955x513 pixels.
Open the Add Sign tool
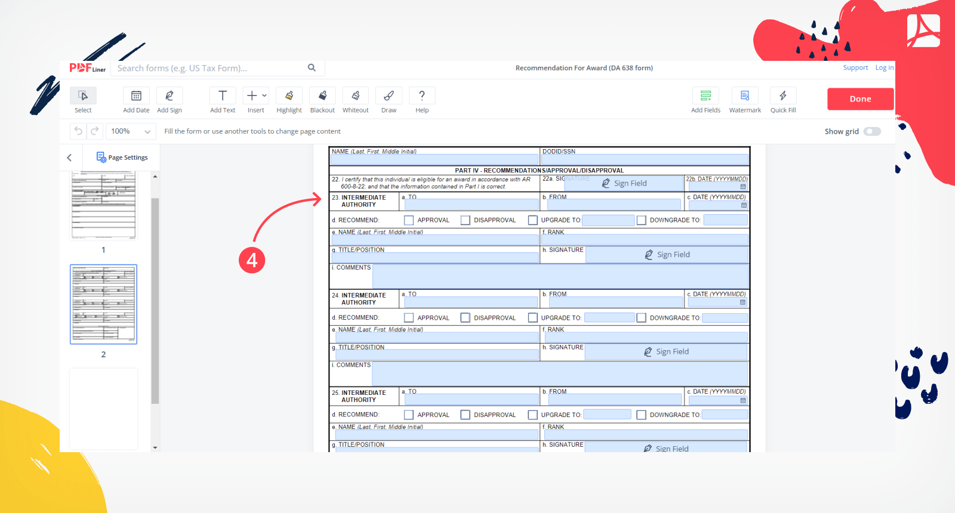tap(170, 100)
